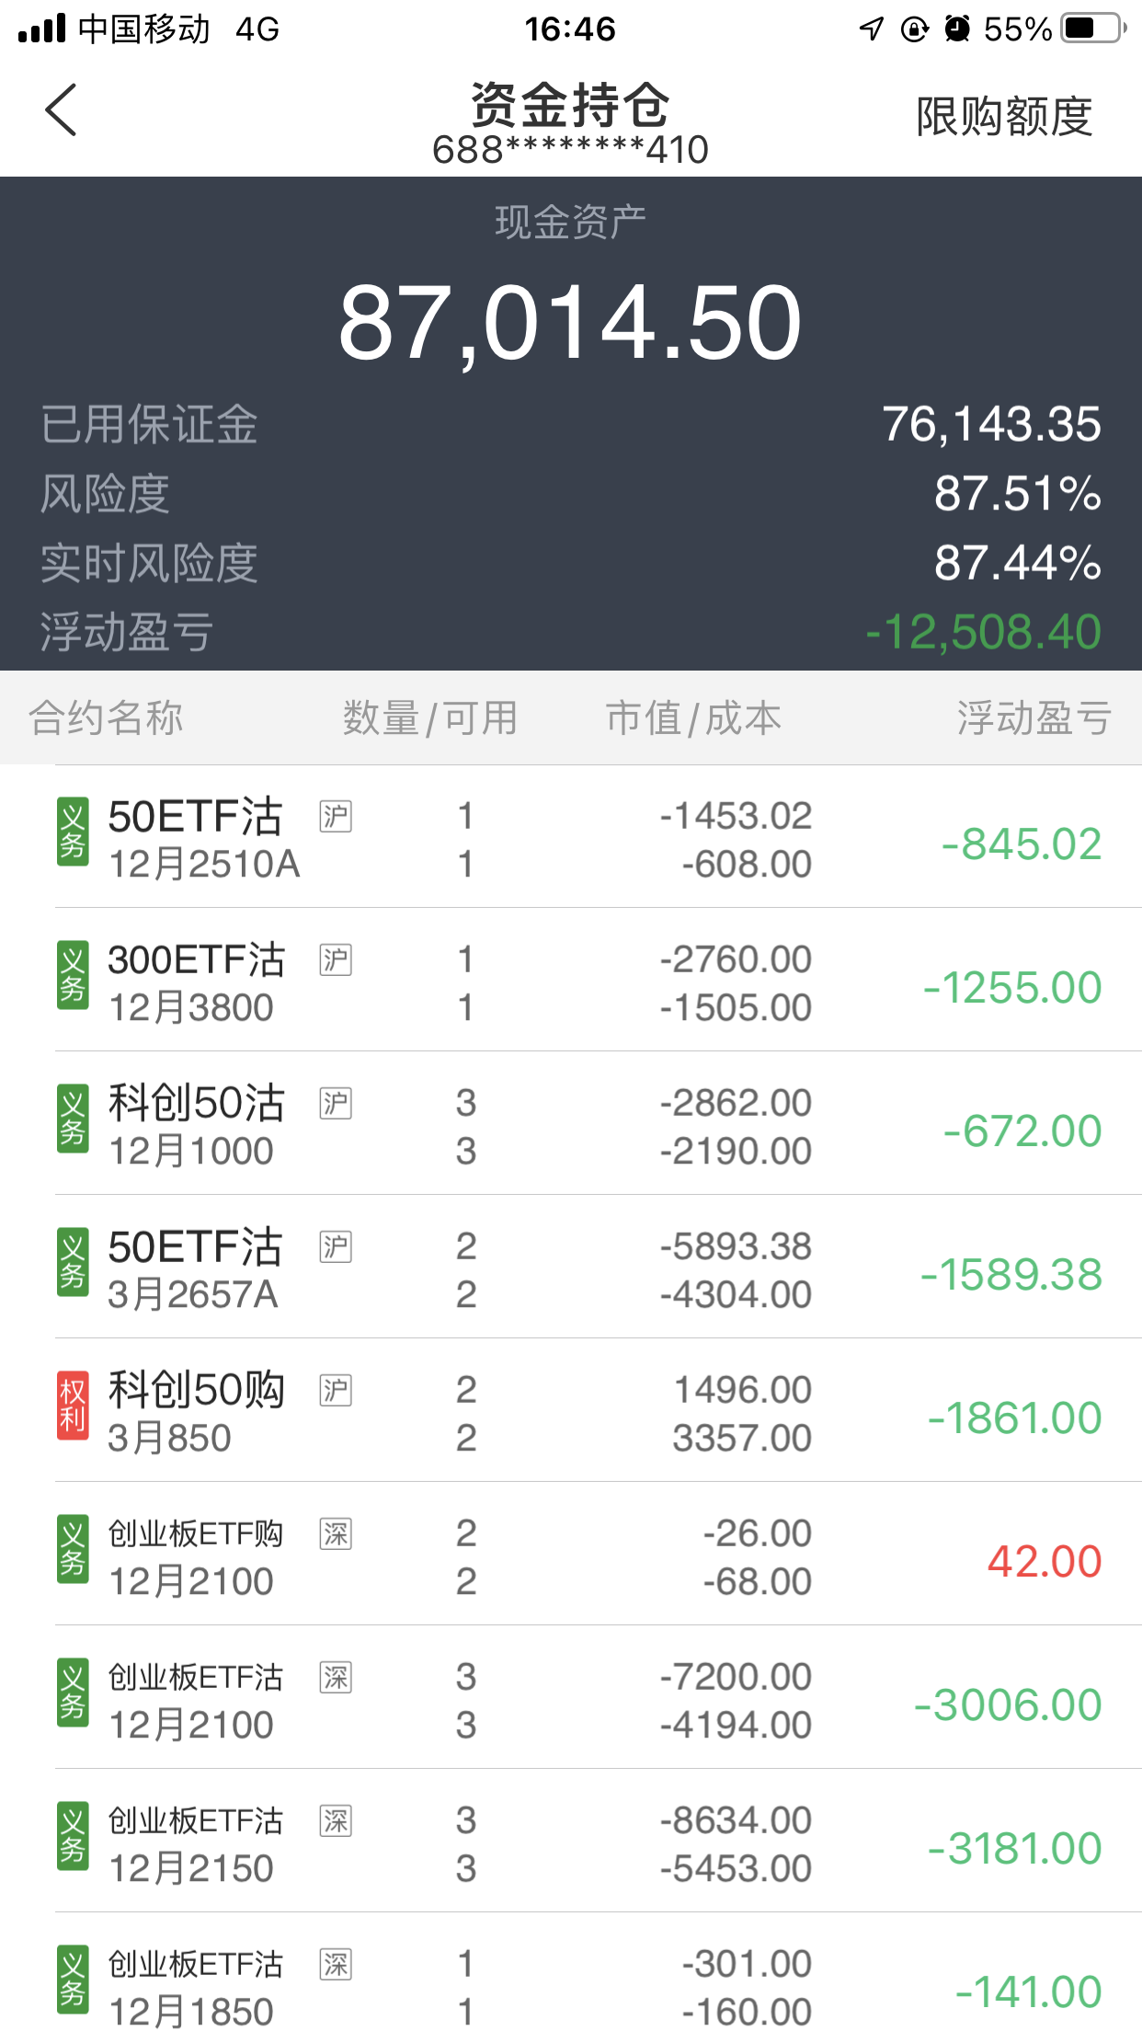Tap the alarm clock status icon

coord(957,29)
